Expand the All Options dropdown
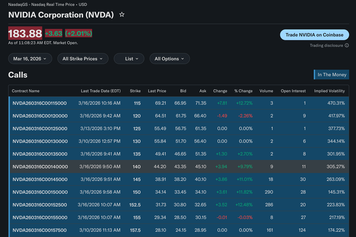Screen dimensions: 356x237 coord(169,59)
